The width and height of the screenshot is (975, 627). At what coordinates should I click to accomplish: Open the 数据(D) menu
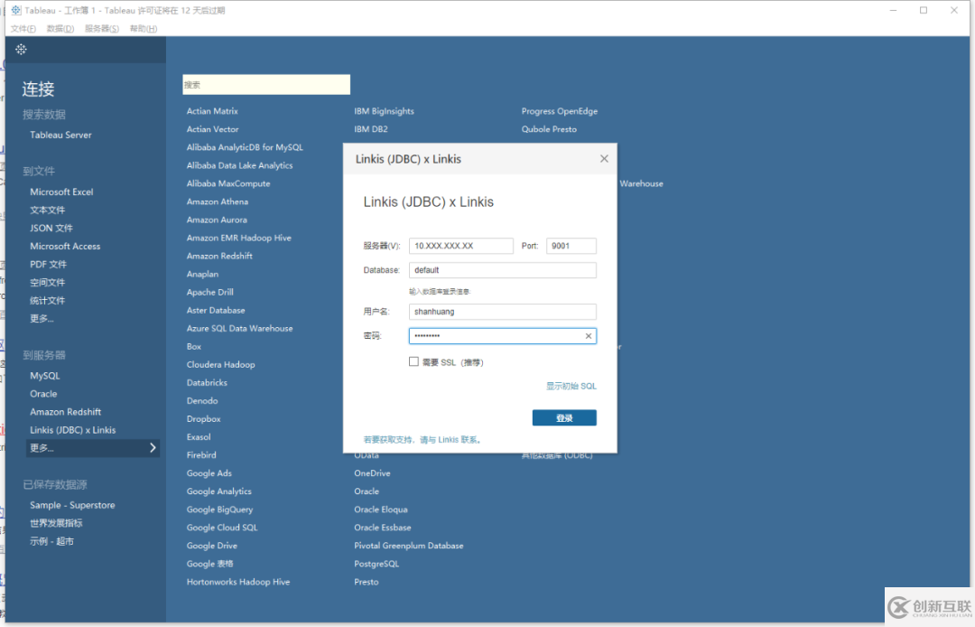(60, 29)
